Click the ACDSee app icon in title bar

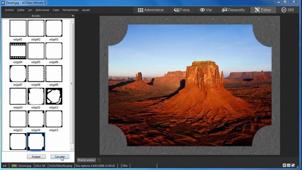click(3, 3)
